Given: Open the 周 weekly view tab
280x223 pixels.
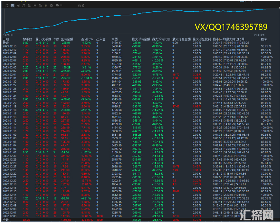Looking at the screenshot, I should (x=18, y=6).
